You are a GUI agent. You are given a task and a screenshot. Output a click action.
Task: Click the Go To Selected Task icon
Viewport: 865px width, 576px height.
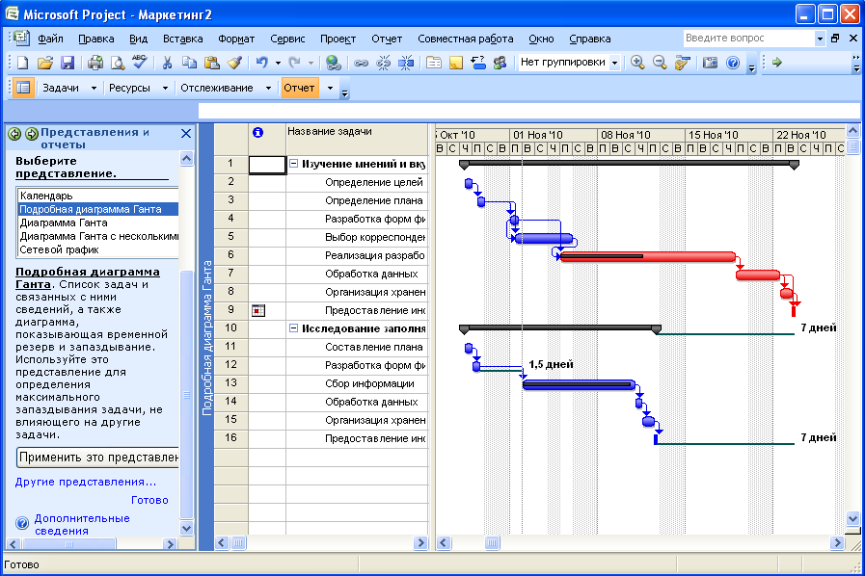(x=683, y=63)
